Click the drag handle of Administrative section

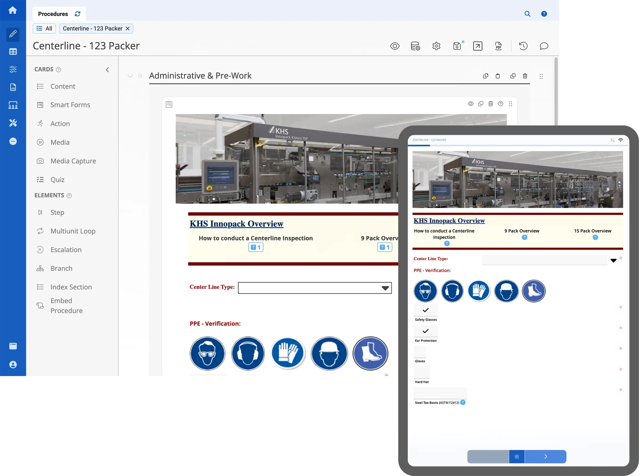(x=541, y=76)
